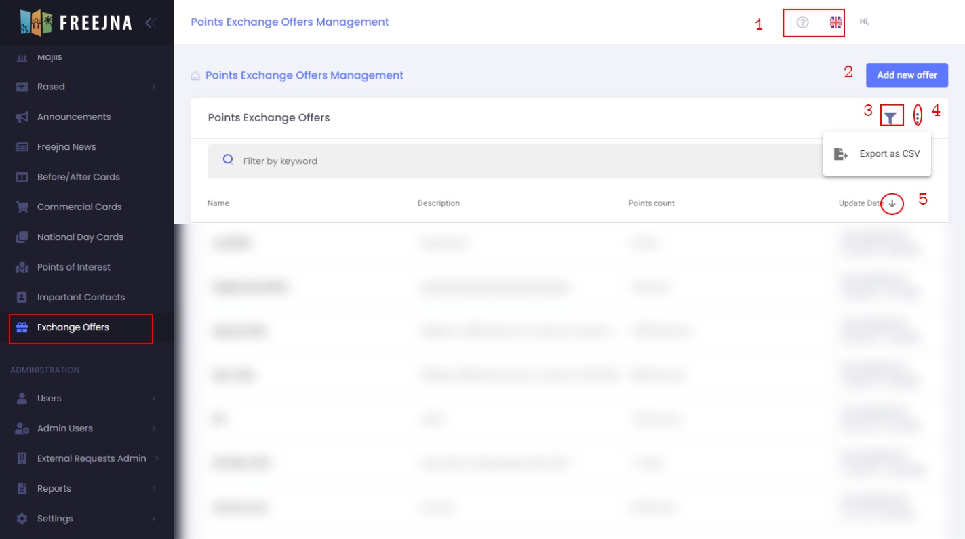Sort table by Points count column
Viewport: 965px width, 539px height.
point(651,203)
